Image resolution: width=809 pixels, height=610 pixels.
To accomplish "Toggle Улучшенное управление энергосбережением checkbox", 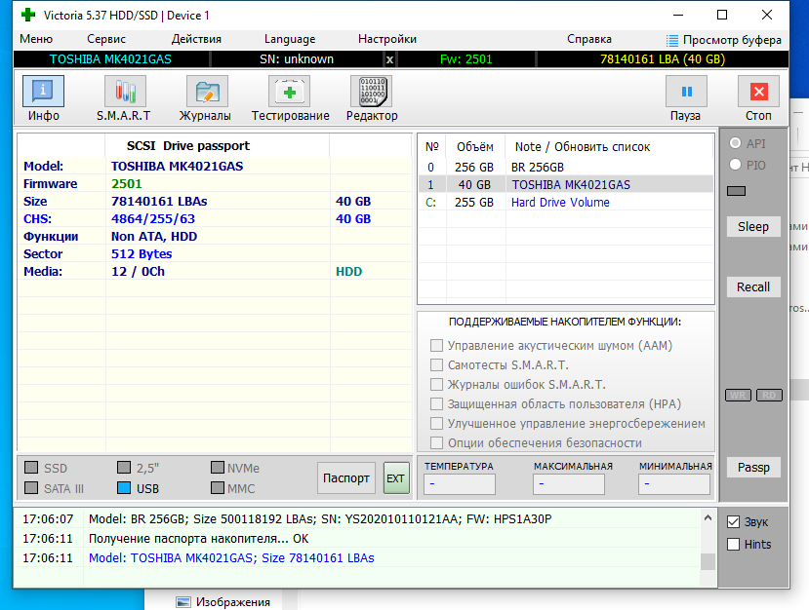I will pyautogui.click(x=436, y=423).
